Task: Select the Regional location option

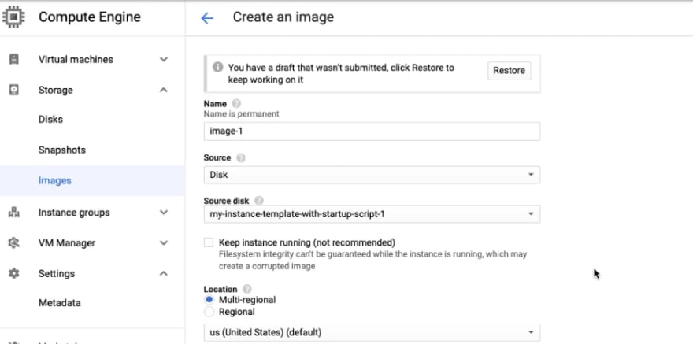Action: [209, 312]
